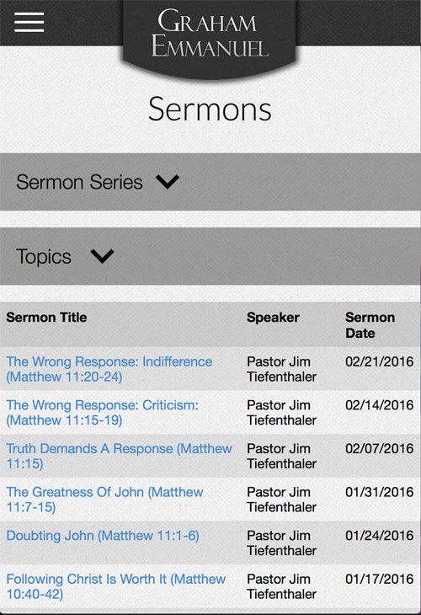Select speaker cell for Doubting John row

281,543
